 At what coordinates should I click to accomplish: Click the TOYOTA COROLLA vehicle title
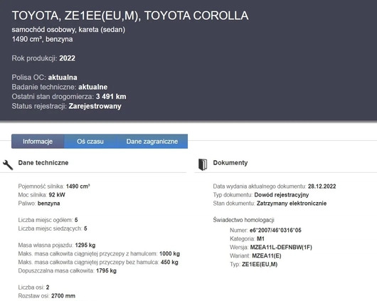[130, 16]
